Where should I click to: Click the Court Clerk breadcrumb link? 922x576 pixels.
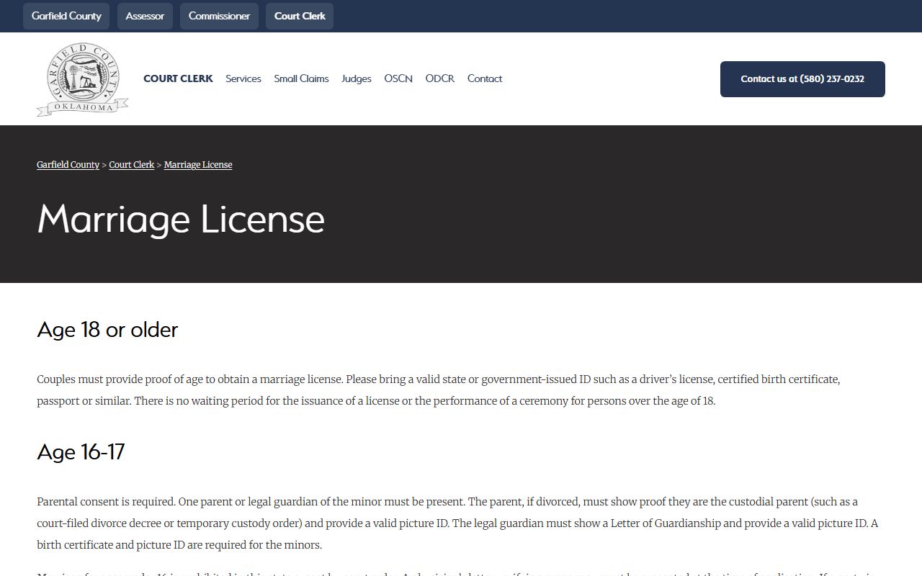[x=131, y=165]
